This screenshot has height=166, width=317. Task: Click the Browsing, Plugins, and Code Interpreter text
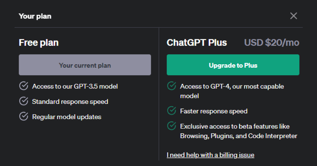tap(239, 136)
